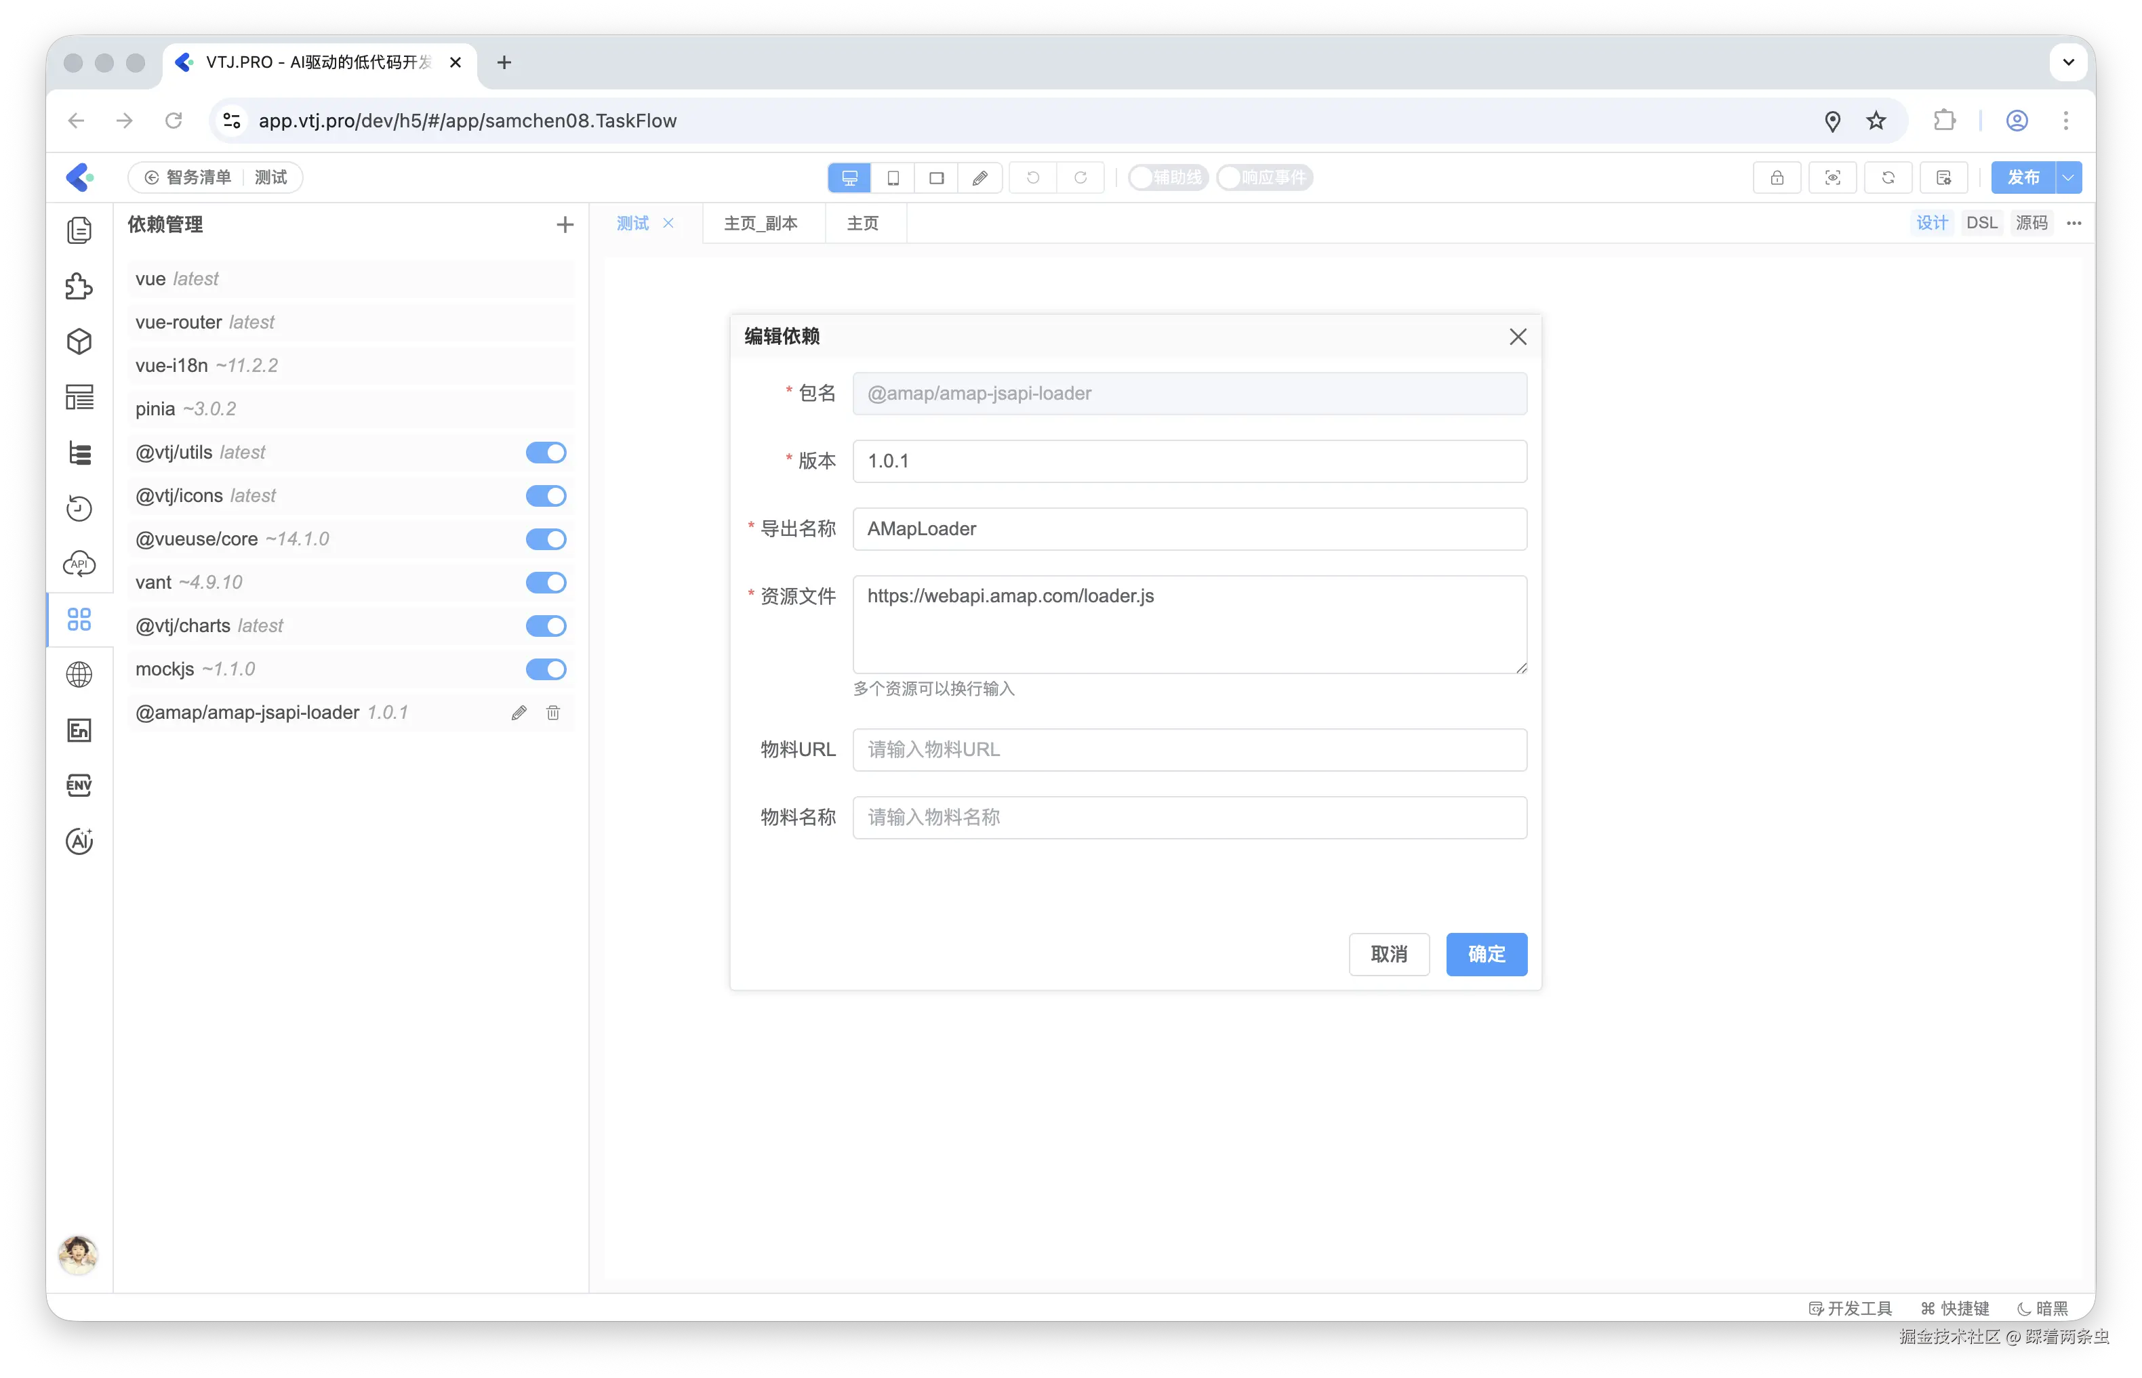Click the 取消 cancel button
Viewport: 2142px width, 1378px height.
pyautogui.click(x=1388, y=954)
